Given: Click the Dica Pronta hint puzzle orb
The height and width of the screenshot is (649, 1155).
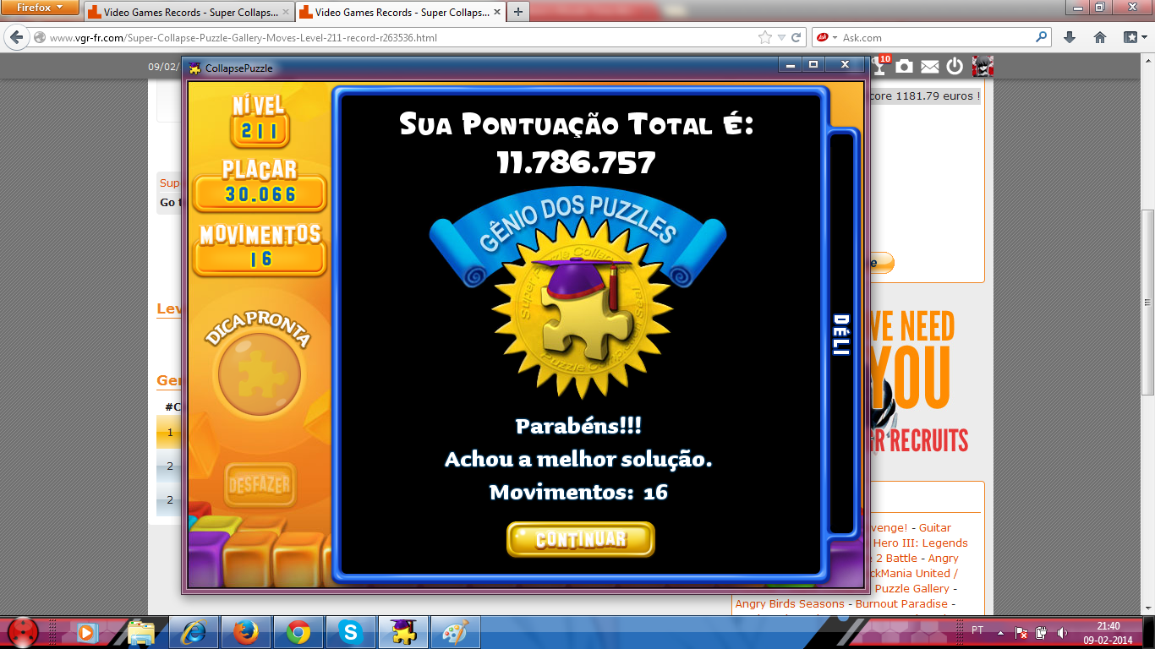Looking at the screenshot, I should [259, 374].
